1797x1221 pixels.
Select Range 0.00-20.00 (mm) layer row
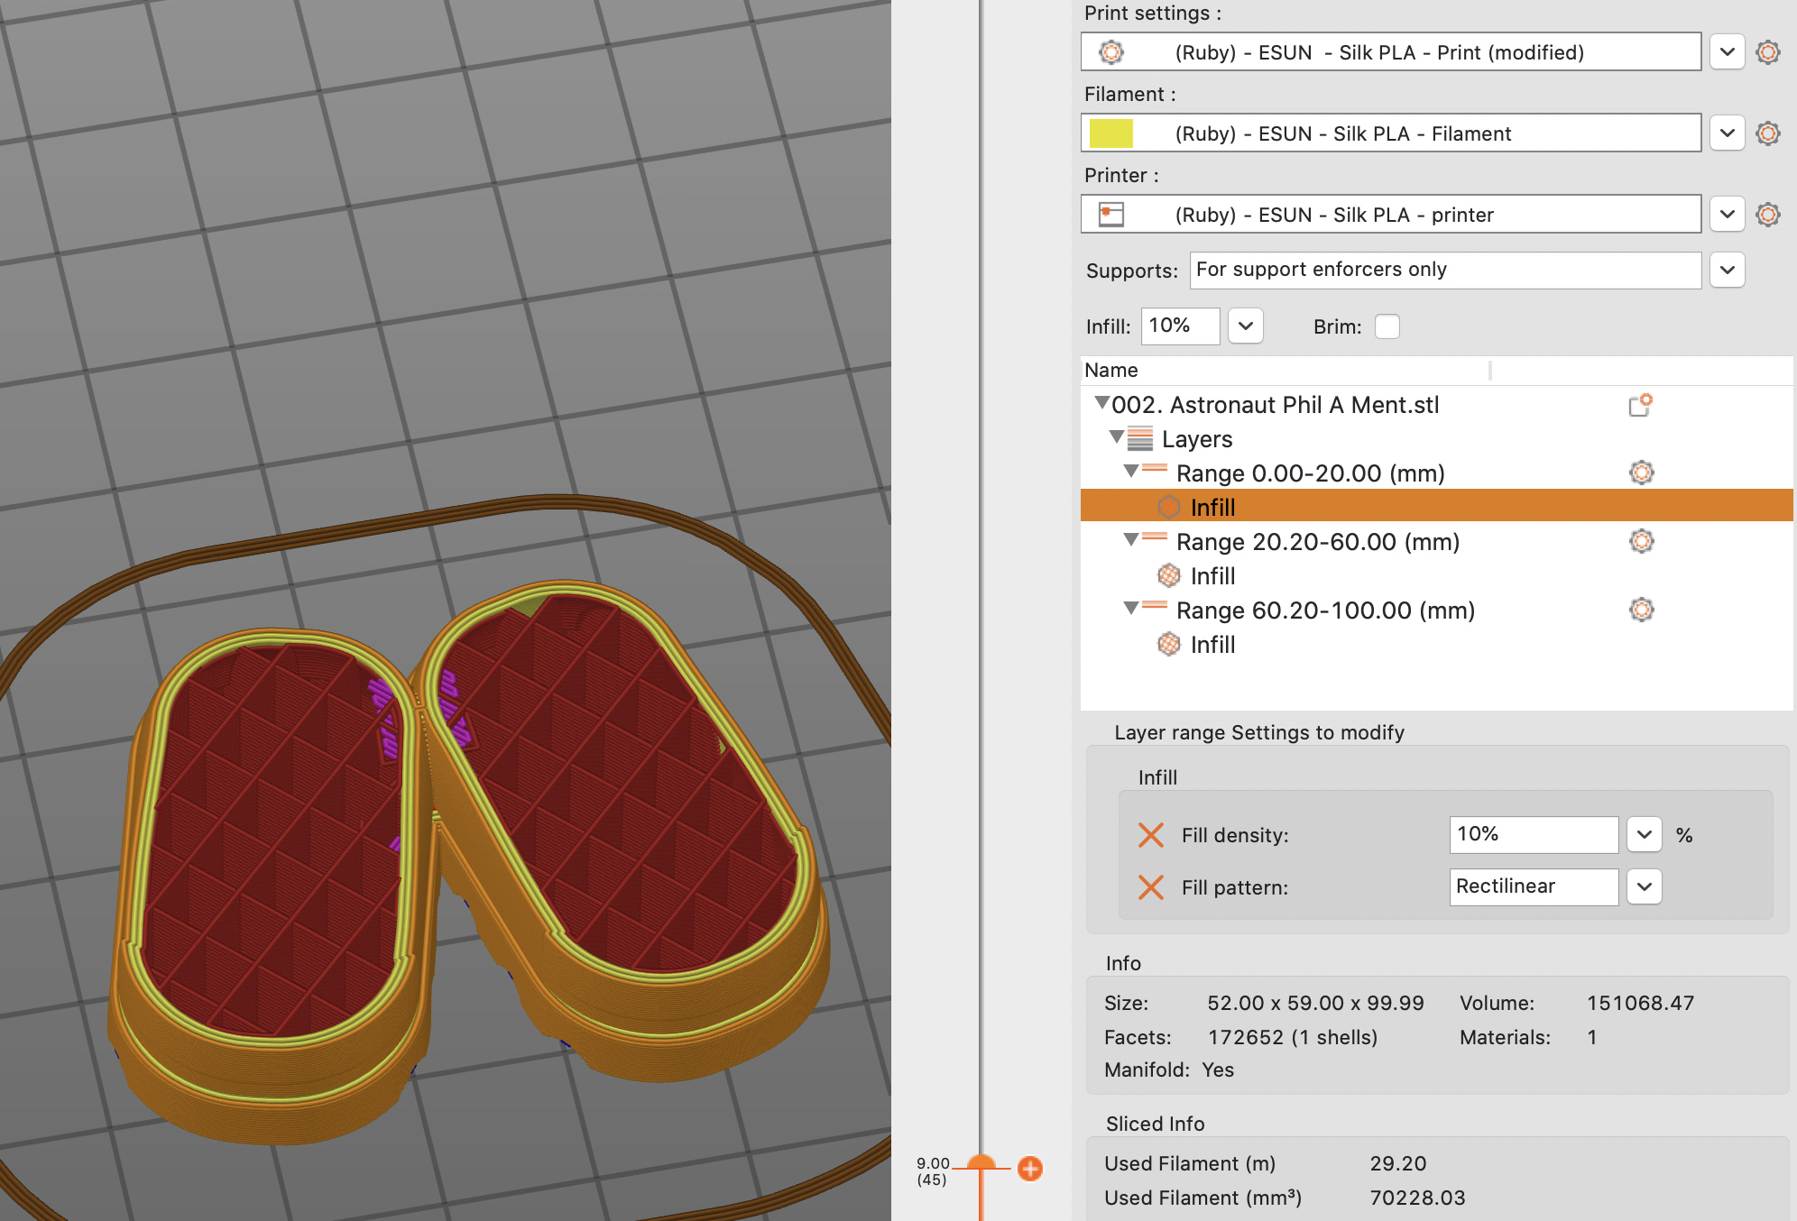(1309, 473)
